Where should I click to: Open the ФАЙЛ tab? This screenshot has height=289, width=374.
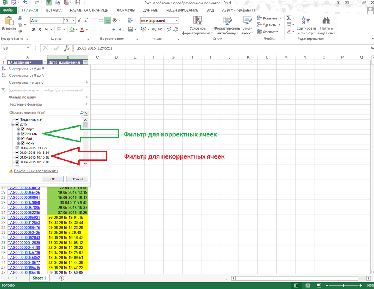(8, 10)
